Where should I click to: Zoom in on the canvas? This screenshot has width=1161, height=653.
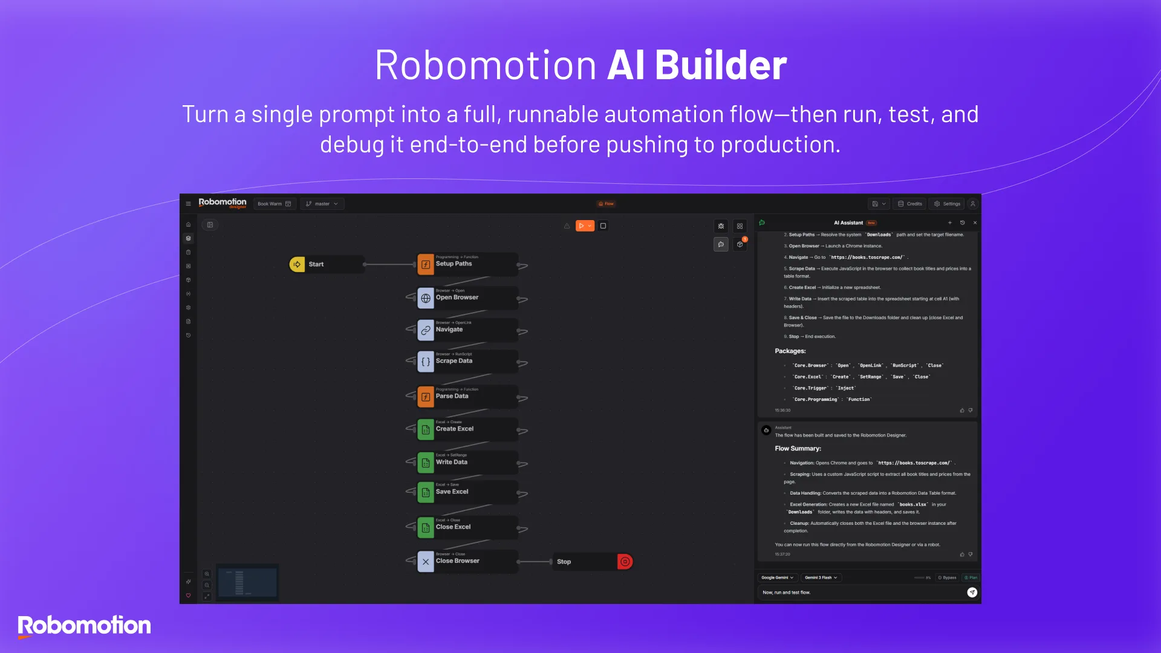(207, 574)
